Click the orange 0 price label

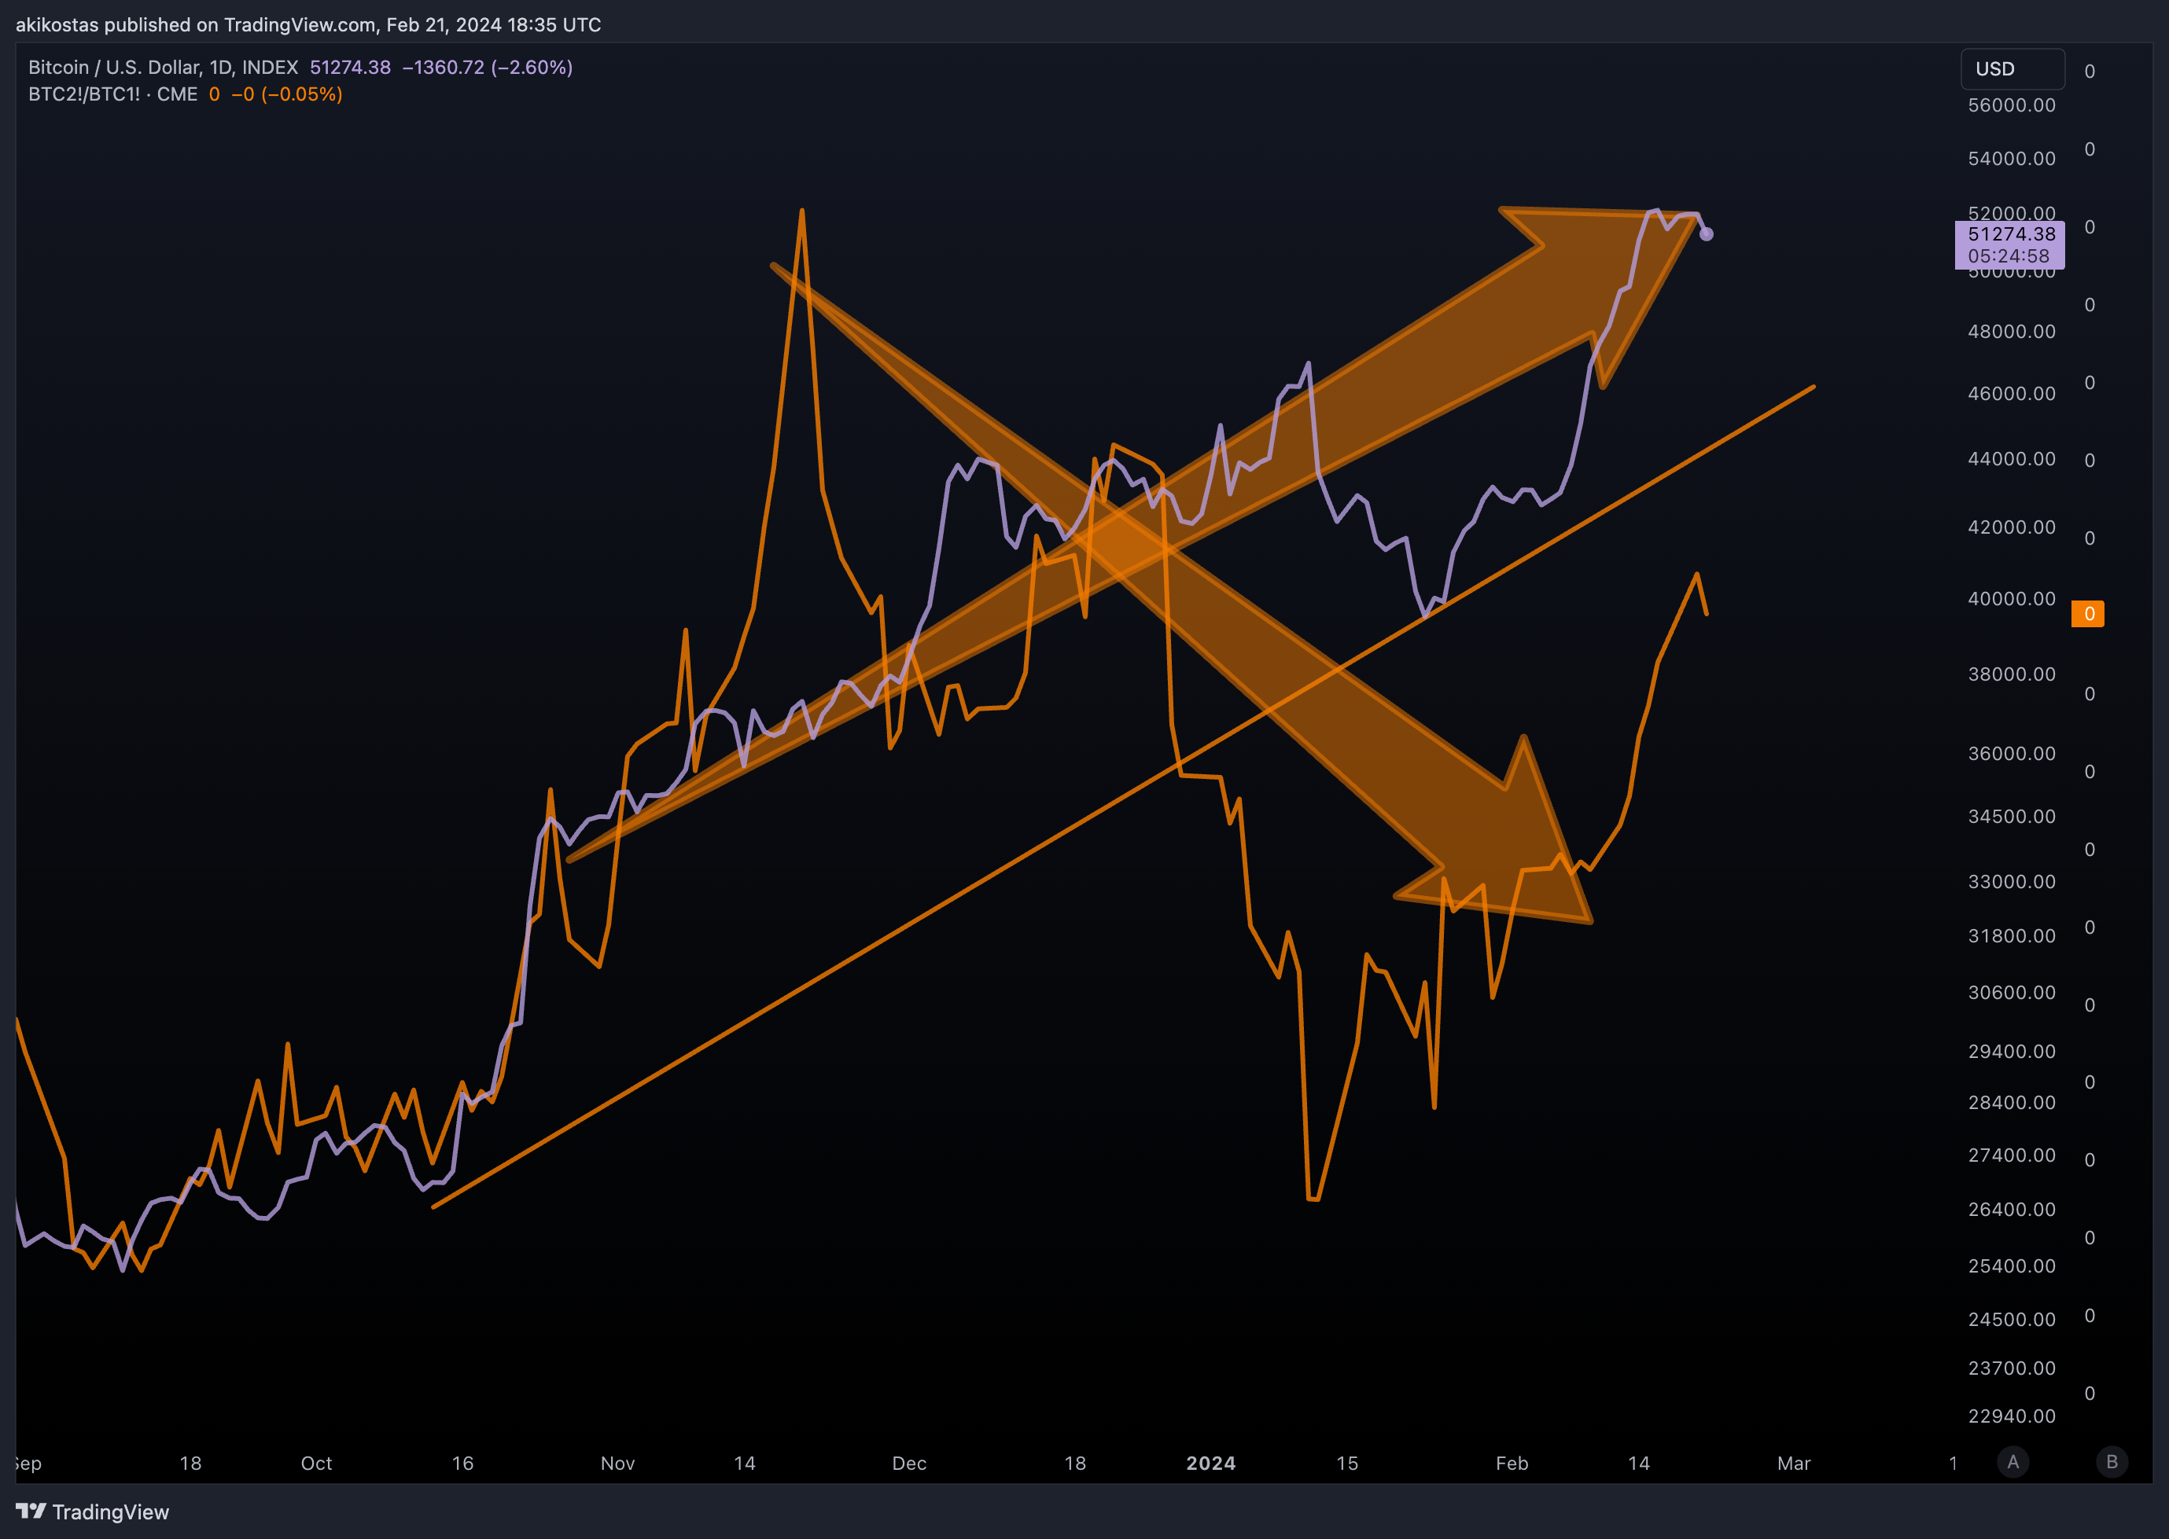point(2087,614)
